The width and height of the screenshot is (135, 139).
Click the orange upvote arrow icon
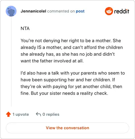pyautogui.click(x=8, y=114)
